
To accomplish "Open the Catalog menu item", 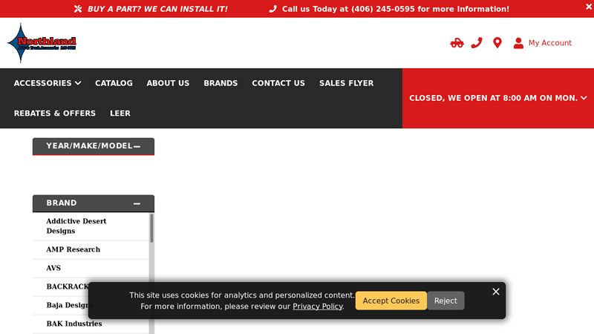I will click(114, 83).
